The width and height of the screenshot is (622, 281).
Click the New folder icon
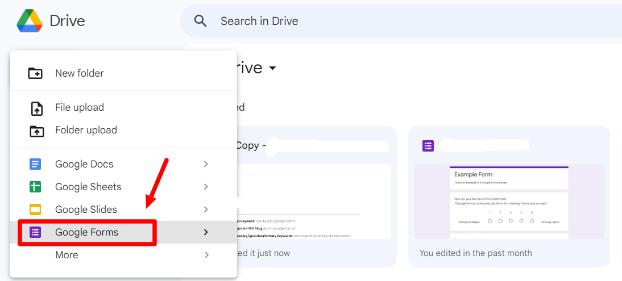(35, 73)
